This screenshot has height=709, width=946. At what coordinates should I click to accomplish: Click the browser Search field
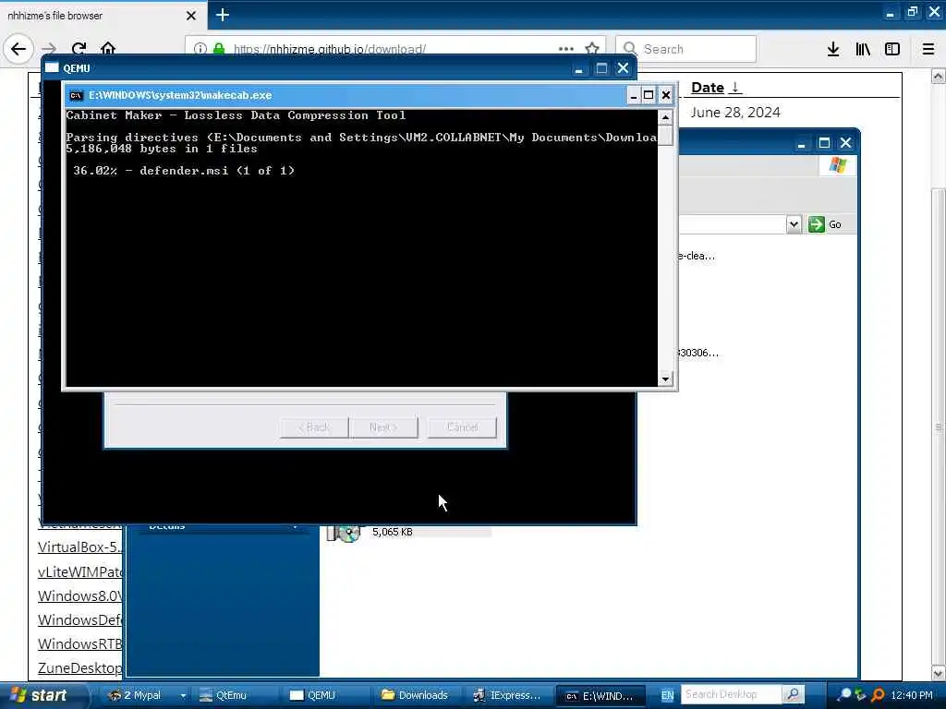(686, 49)
